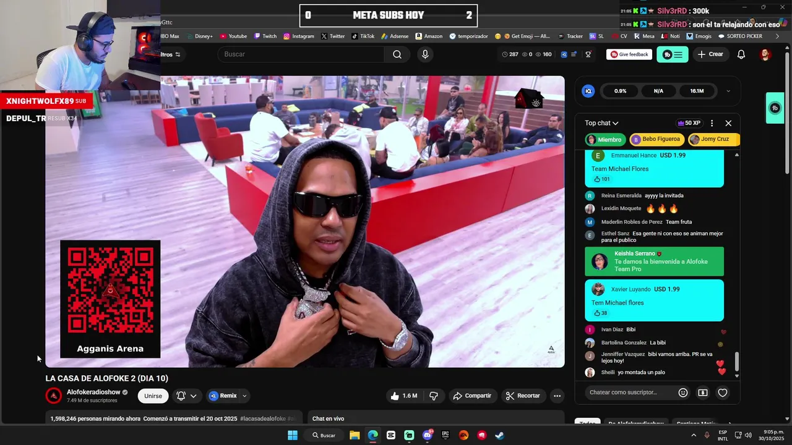Open the SORTEO PICKER bookmark

[740, 36]
